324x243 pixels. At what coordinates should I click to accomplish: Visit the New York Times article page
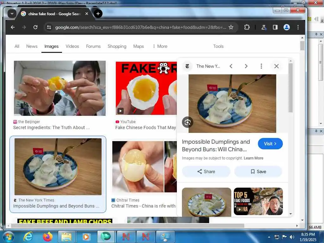(x=270, y=144)
